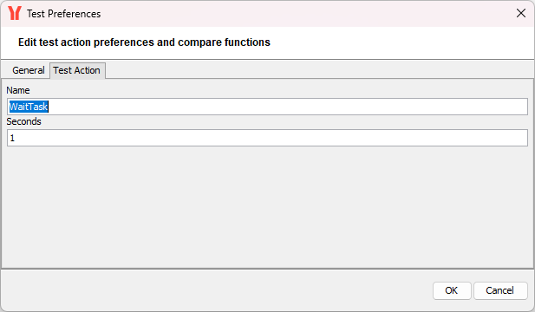The width and height of the screenshot is (535, 312).
Task: Click the value 1 in Seconds
Action: (x=12, y=138)
